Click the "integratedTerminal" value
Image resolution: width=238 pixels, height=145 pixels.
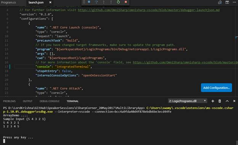pyautogui.click(x=73, y=67)
